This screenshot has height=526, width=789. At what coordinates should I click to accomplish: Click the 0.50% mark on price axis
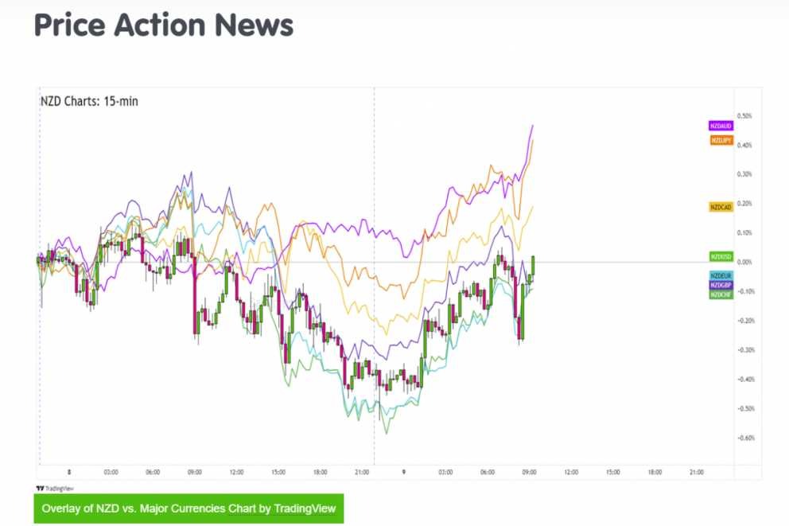click(744, 116)
